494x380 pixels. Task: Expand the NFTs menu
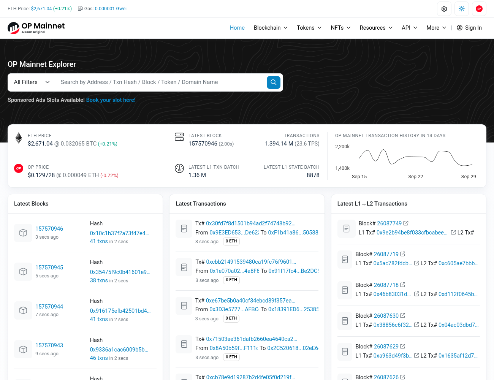click(340, 28)
